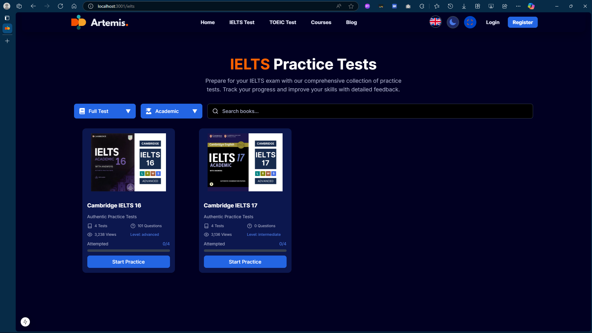592x333 pixels.
Task: Click '3,238 Views' text
Action: click(105, 235)
